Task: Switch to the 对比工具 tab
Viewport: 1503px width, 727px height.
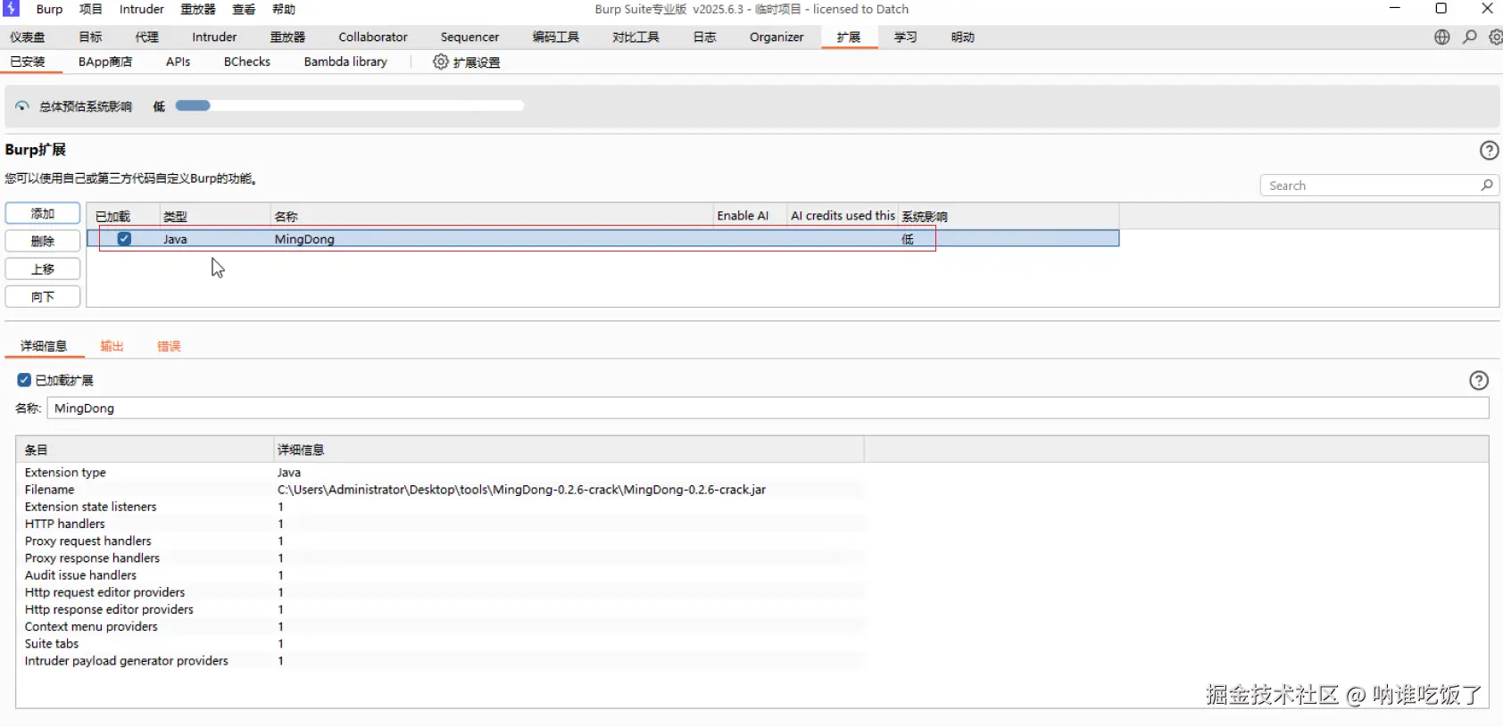Action: [635, 37]
